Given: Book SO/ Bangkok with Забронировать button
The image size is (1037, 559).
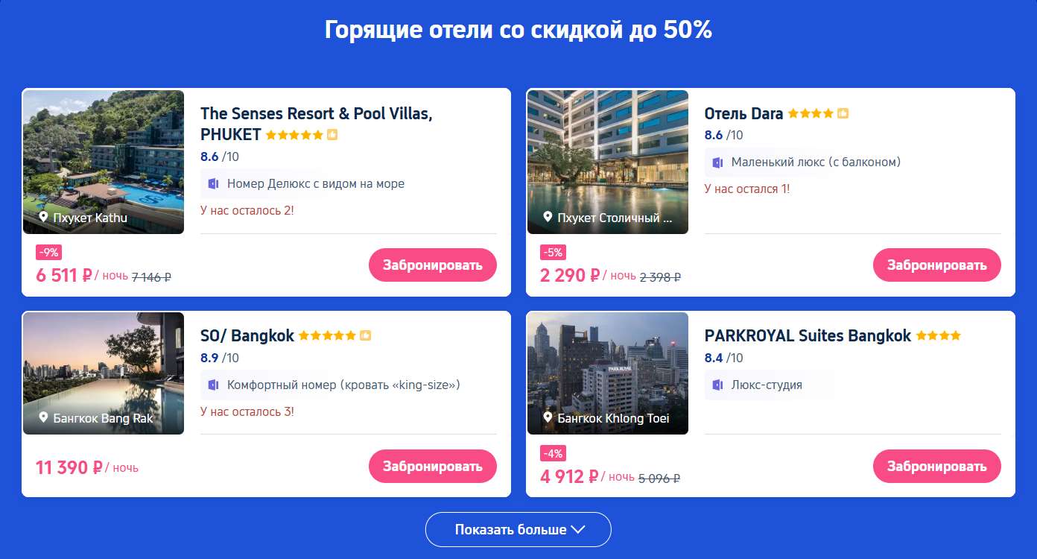Looking at the screenshot, I should (433, 466).
